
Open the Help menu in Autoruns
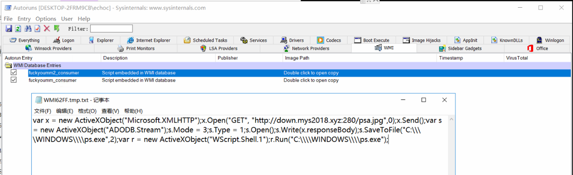[84, 19]
